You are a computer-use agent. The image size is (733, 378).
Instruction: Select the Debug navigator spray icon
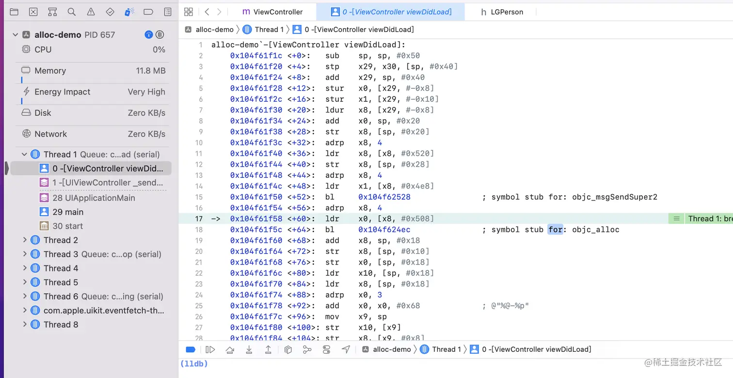(x=129, y=12)
